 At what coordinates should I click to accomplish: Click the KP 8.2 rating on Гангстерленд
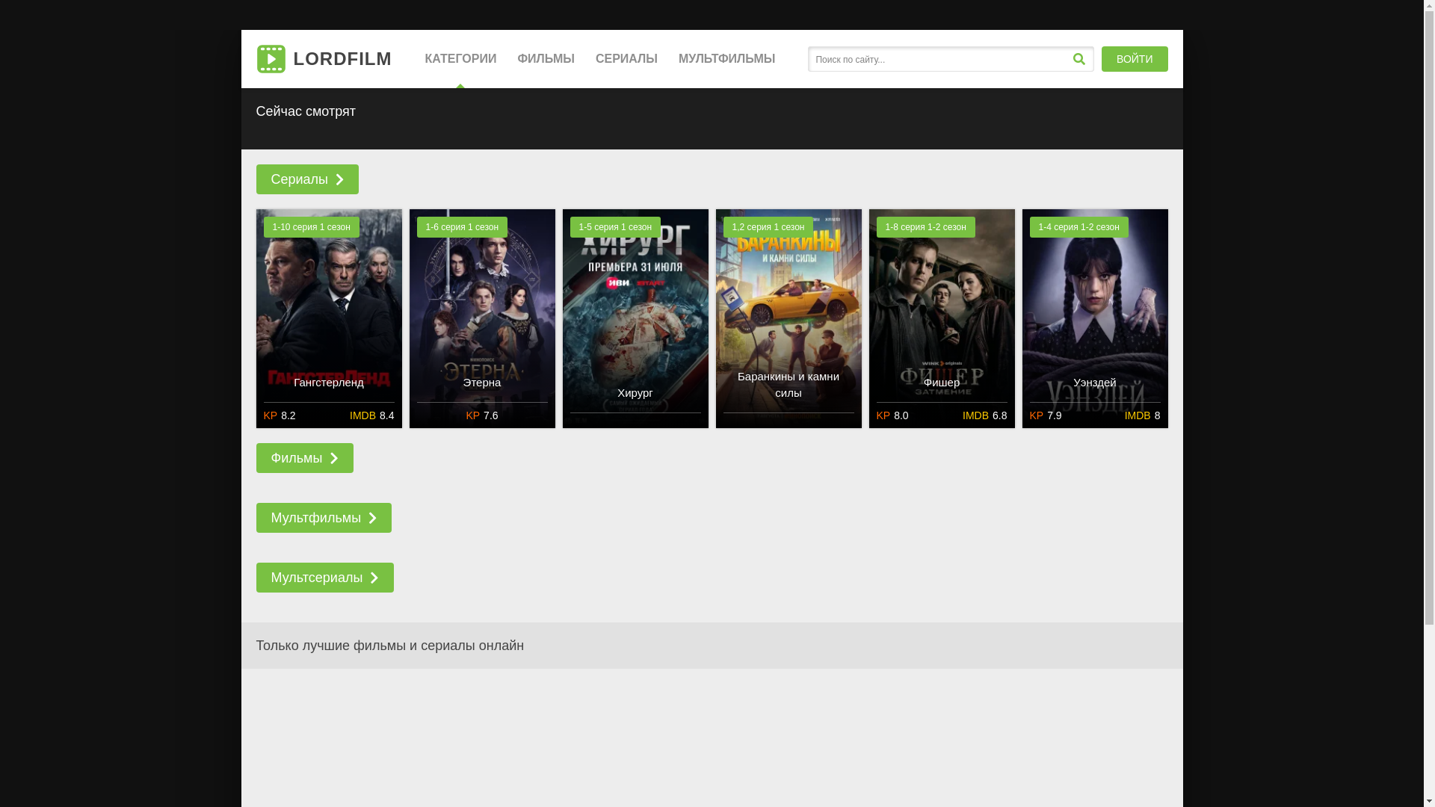(x=280, y=415)
